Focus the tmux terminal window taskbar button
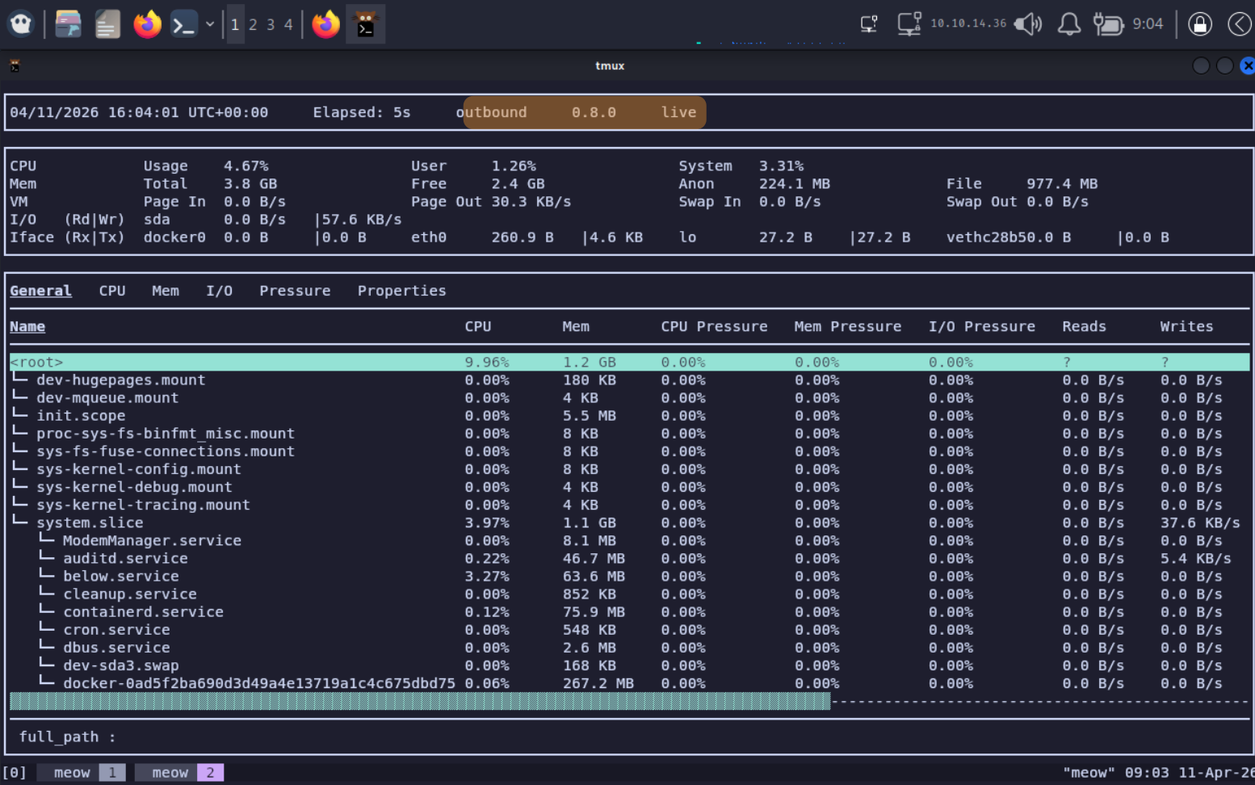 coord(366,24)
